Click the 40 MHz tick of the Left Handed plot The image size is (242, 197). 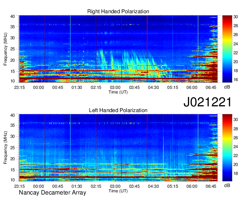point(12,115)
